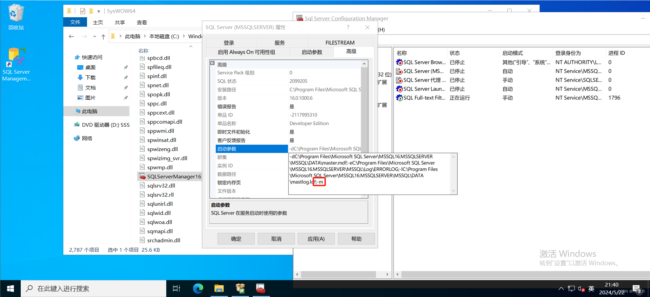Viewport: 650px width, 297px height.
Task: Open SQL Server Management Studio desktop shortcut
Action: click(16, 64)
